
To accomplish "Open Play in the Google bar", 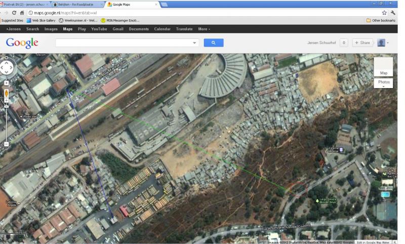I will point(82,29).
